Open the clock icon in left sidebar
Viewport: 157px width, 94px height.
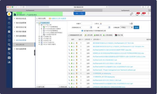coord(9,36)
